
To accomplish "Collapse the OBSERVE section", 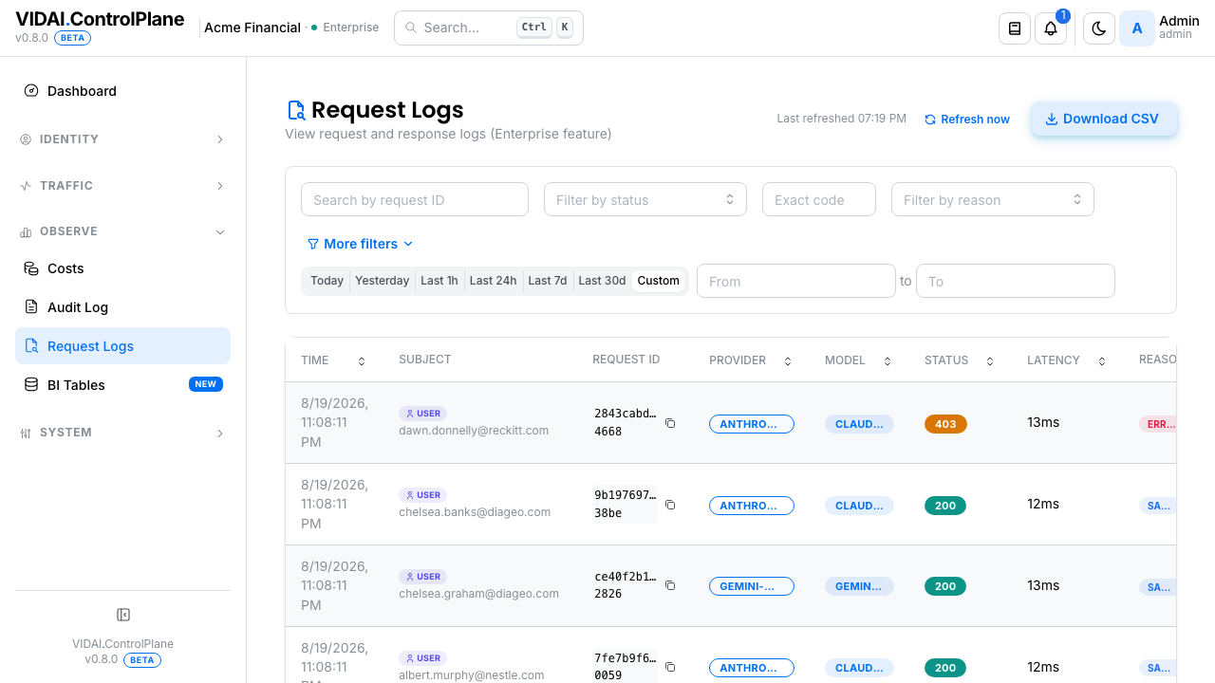I will coord(122,231).
